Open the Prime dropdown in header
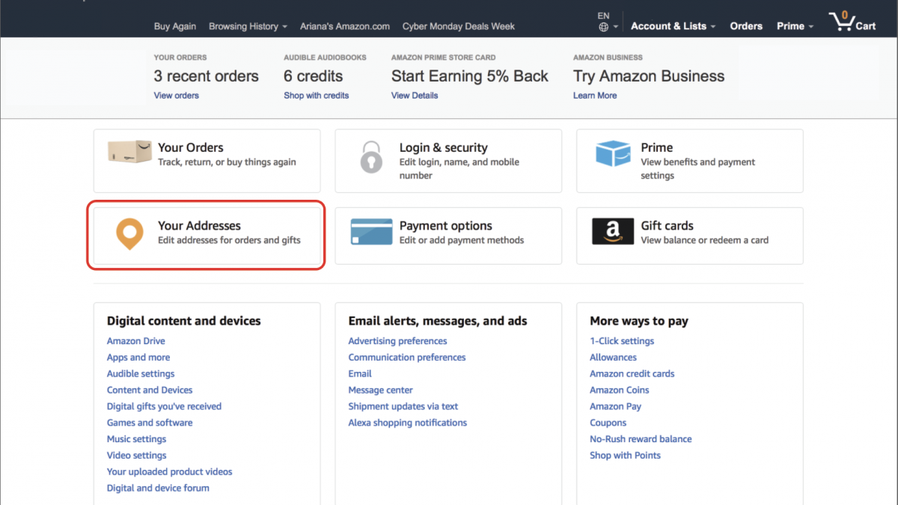 coord(795,26)
